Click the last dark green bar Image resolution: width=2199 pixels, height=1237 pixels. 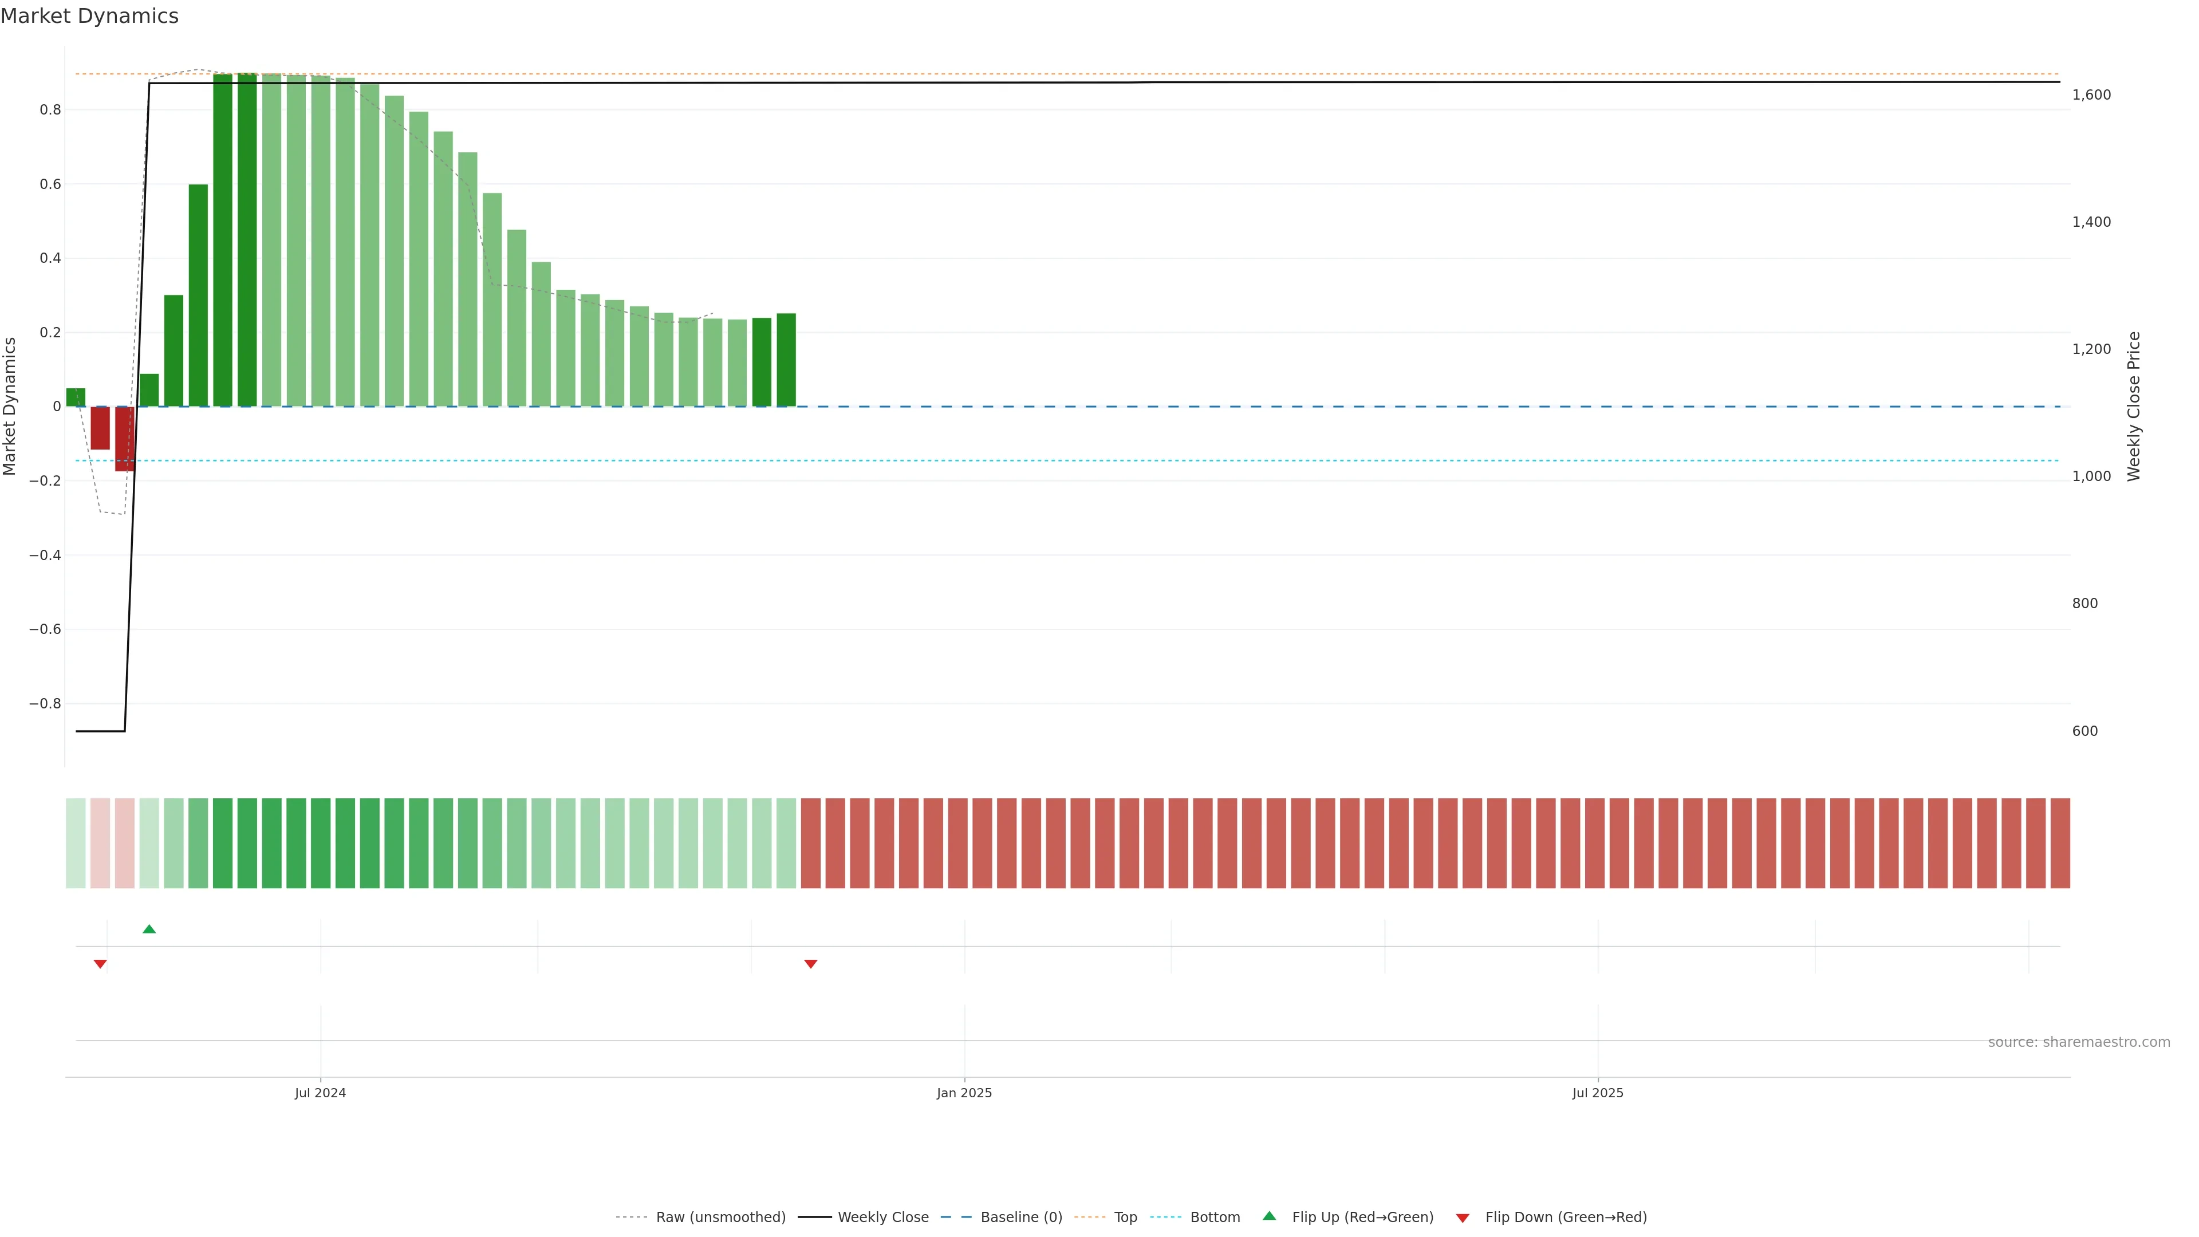click(x=786, y=360)
